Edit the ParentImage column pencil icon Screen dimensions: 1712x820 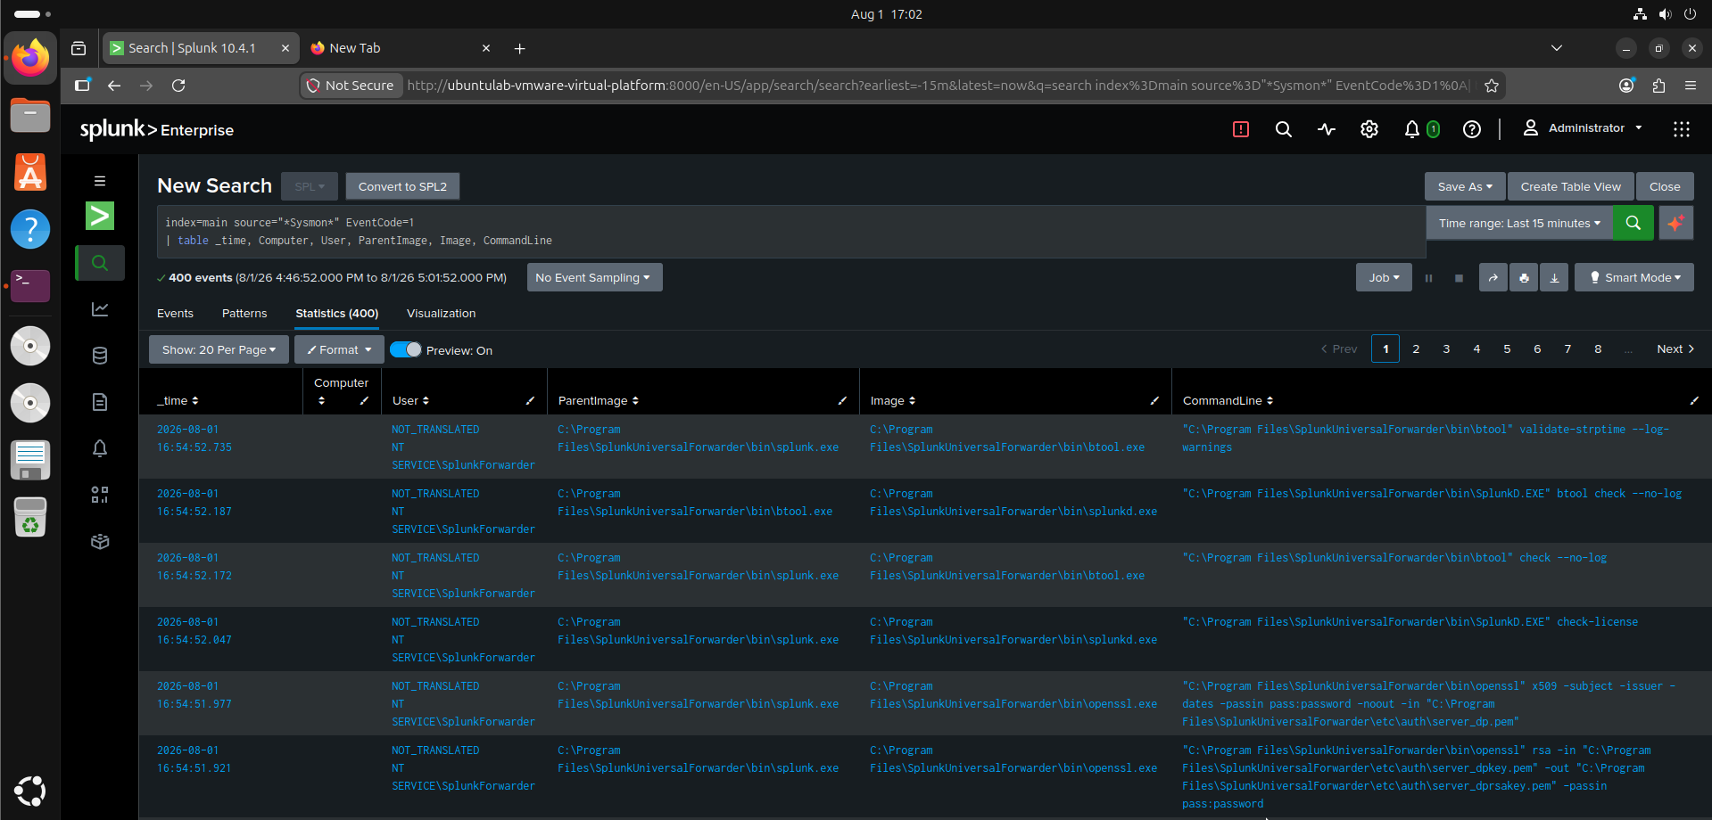(x=842, y=401)
